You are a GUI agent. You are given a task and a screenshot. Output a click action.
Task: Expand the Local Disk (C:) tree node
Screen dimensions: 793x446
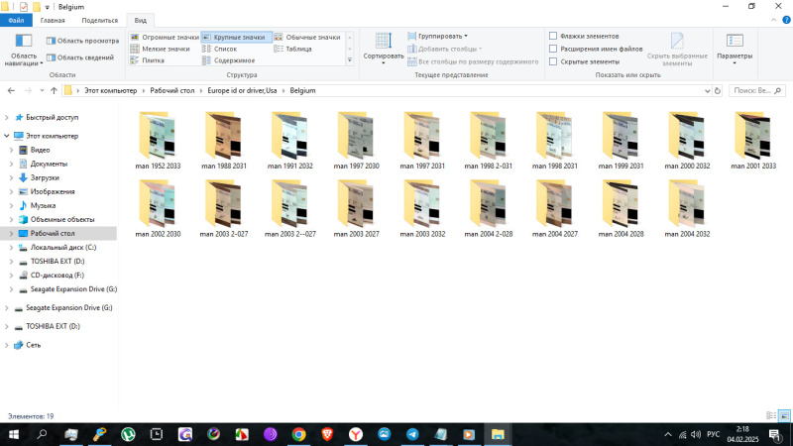coord(11,247)
